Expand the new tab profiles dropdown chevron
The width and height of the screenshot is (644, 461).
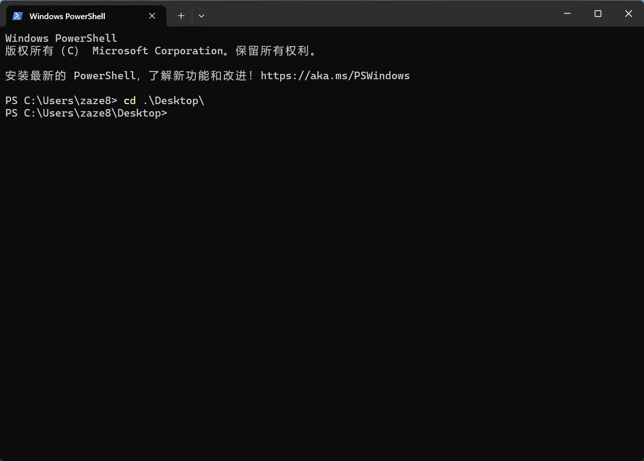pos(201,16)
